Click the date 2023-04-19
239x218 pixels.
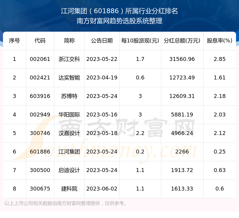tap(102, 78)
